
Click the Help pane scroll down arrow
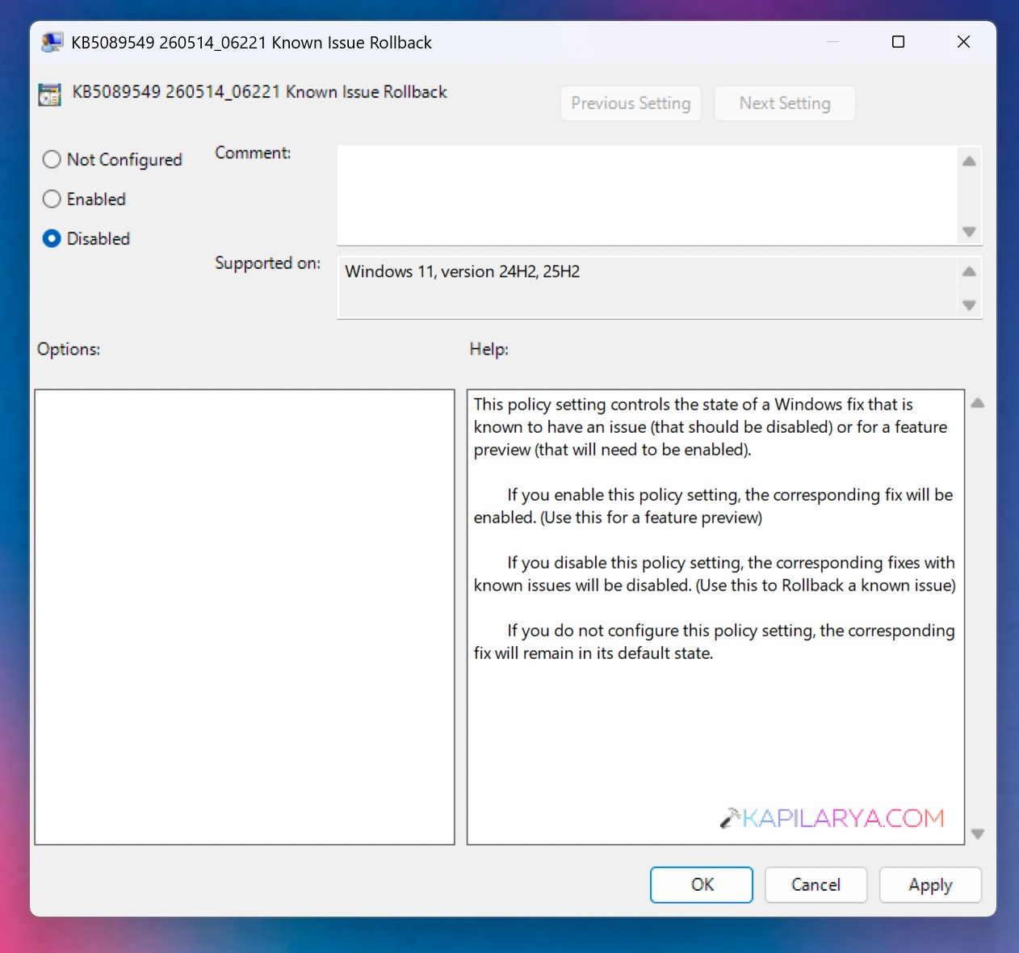[x=977, y=833]
